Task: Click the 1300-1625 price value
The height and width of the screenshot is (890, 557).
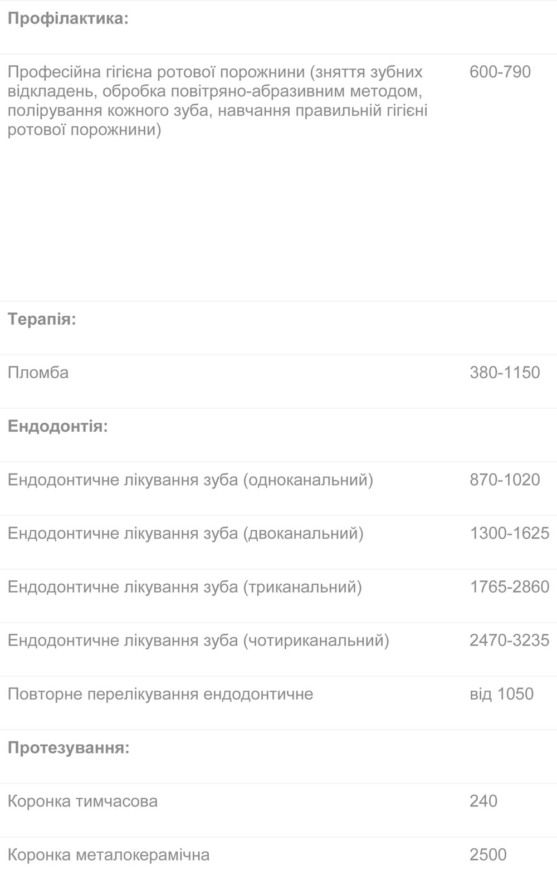Action: pyautogui.click(x=509, y=533)
